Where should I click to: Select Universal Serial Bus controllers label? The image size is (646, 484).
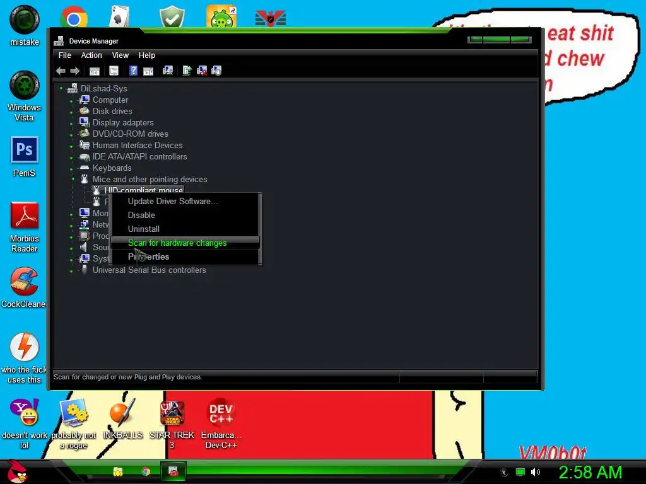point(149,270)
